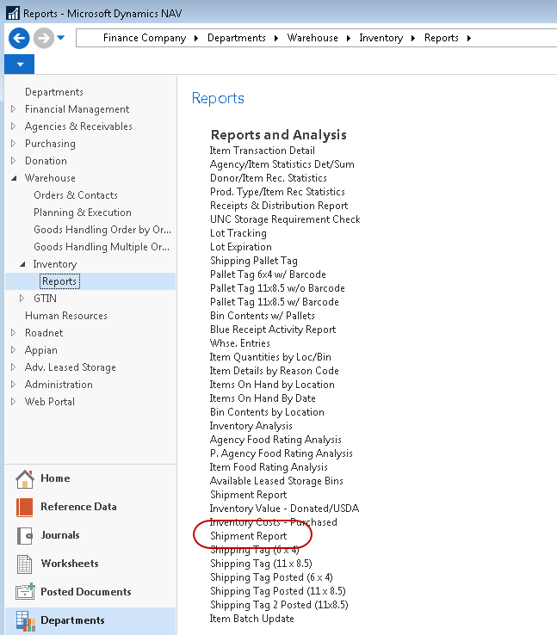
Task: Click Inventory in the breadcrumb path
Action: pyautogui.click(x=381, y=38)
